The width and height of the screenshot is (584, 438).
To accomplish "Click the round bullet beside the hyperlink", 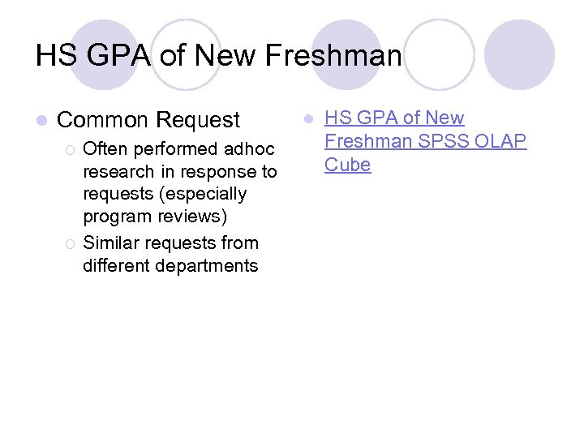I will (x=307, y=119).
